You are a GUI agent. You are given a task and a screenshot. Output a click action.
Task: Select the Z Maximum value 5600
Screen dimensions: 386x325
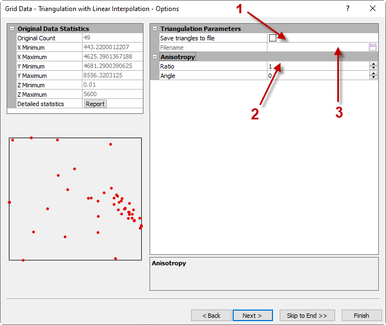pyautogui.click(x=90, y=94)
